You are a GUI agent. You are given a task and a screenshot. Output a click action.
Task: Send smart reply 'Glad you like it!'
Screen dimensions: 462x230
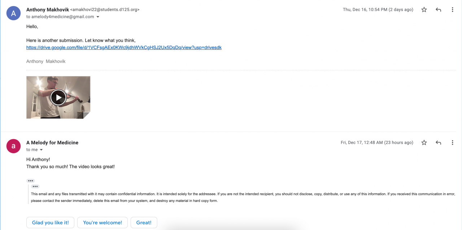point(50,223)
